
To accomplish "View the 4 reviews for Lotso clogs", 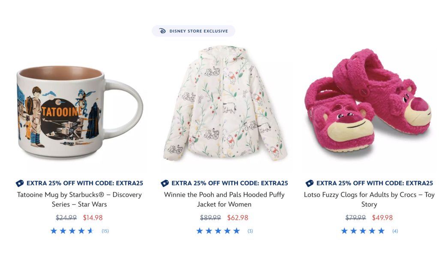I will pos(395,231).
